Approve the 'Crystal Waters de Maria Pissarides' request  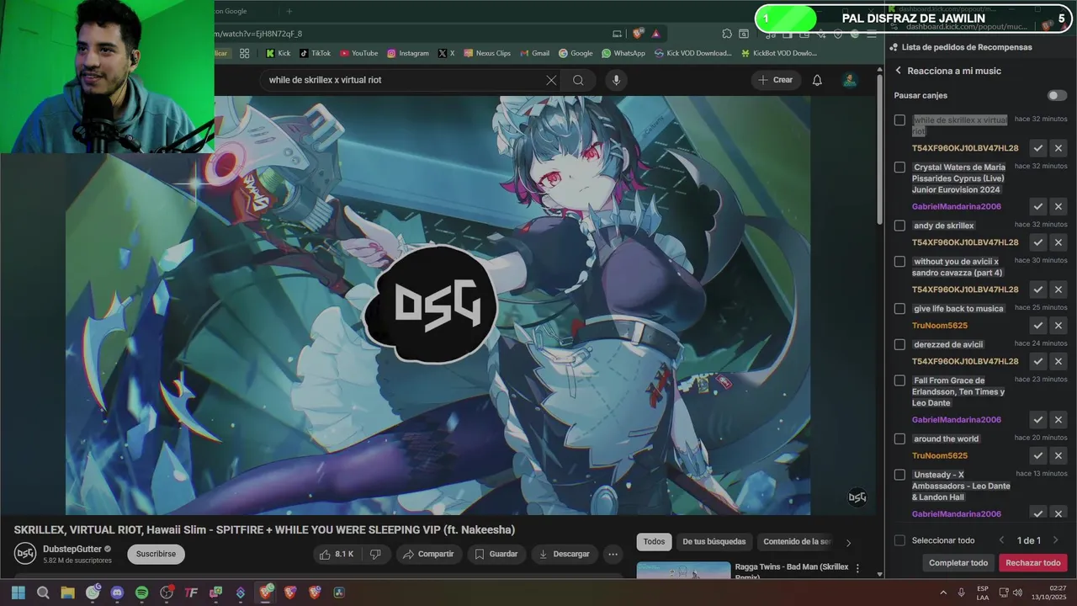point(1038,206)
